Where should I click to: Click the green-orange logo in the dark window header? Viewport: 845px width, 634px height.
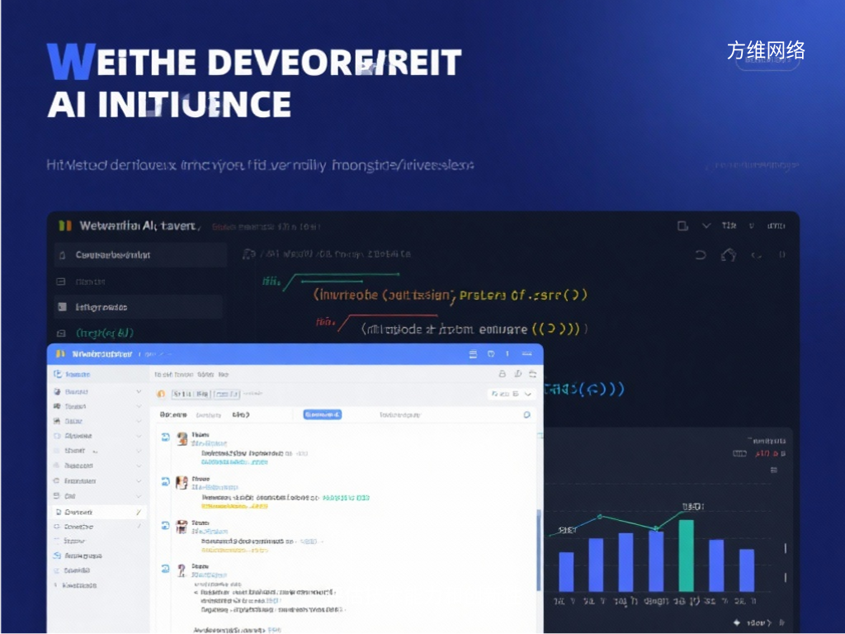64,225
